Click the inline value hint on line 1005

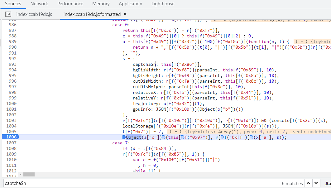tap(249, 132)
